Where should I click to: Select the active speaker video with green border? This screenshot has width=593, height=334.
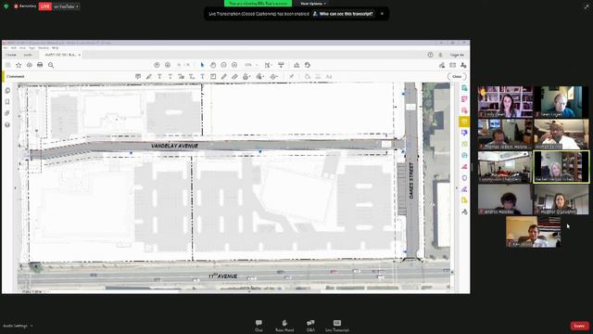point(561,167)
